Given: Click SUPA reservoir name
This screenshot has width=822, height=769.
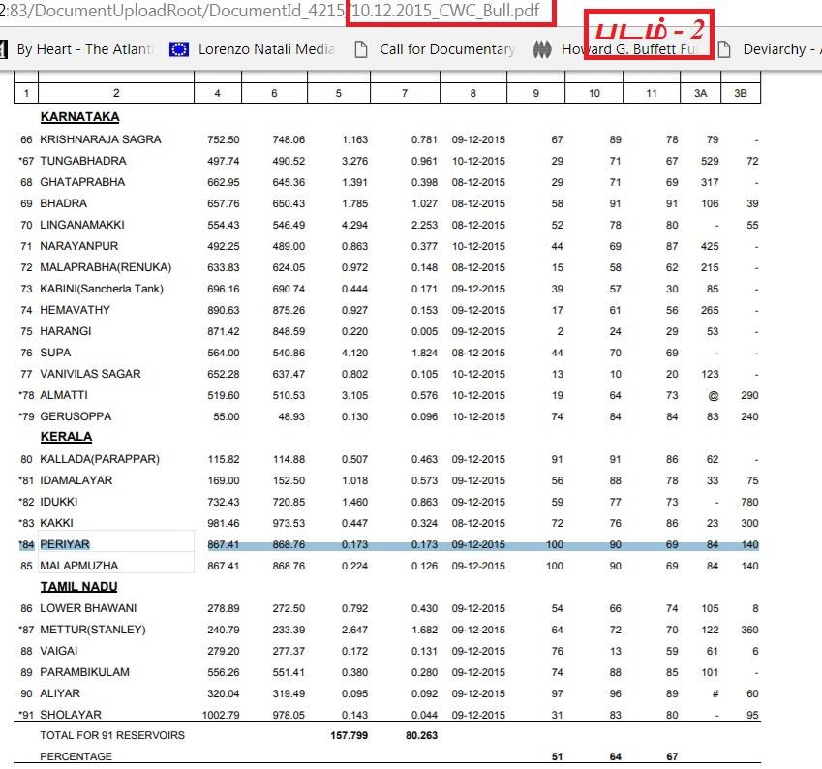Looking at the screenshot, I should (55, 353).
